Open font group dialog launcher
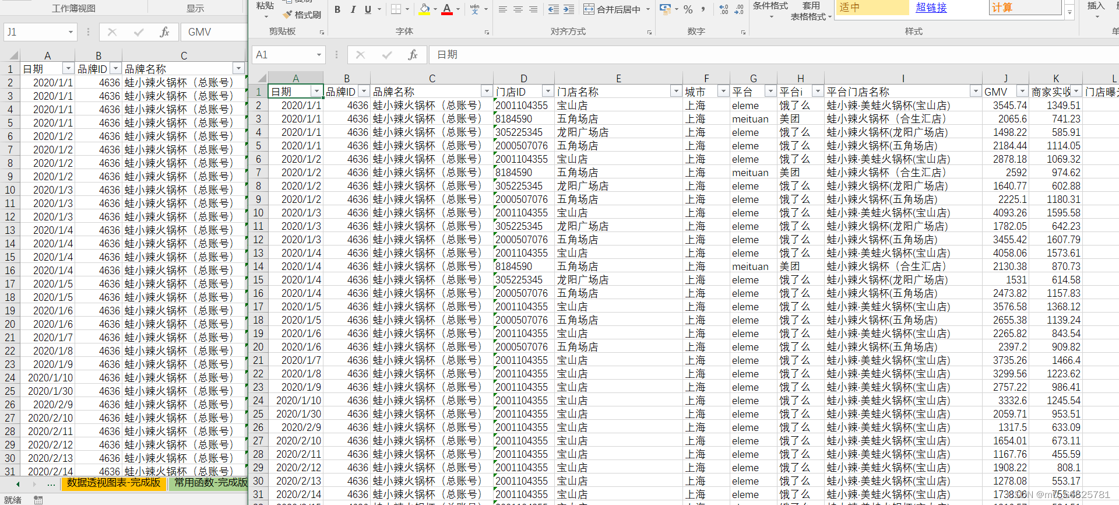The image size is (1119, 505). pos(487,33)
